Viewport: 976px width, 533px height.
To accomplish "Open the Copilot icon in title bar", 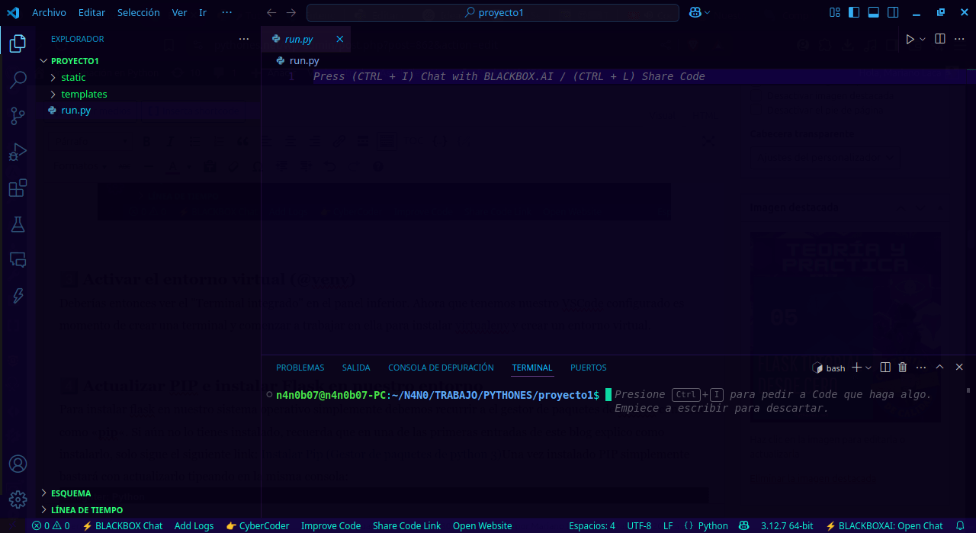I will click(695, 13).
